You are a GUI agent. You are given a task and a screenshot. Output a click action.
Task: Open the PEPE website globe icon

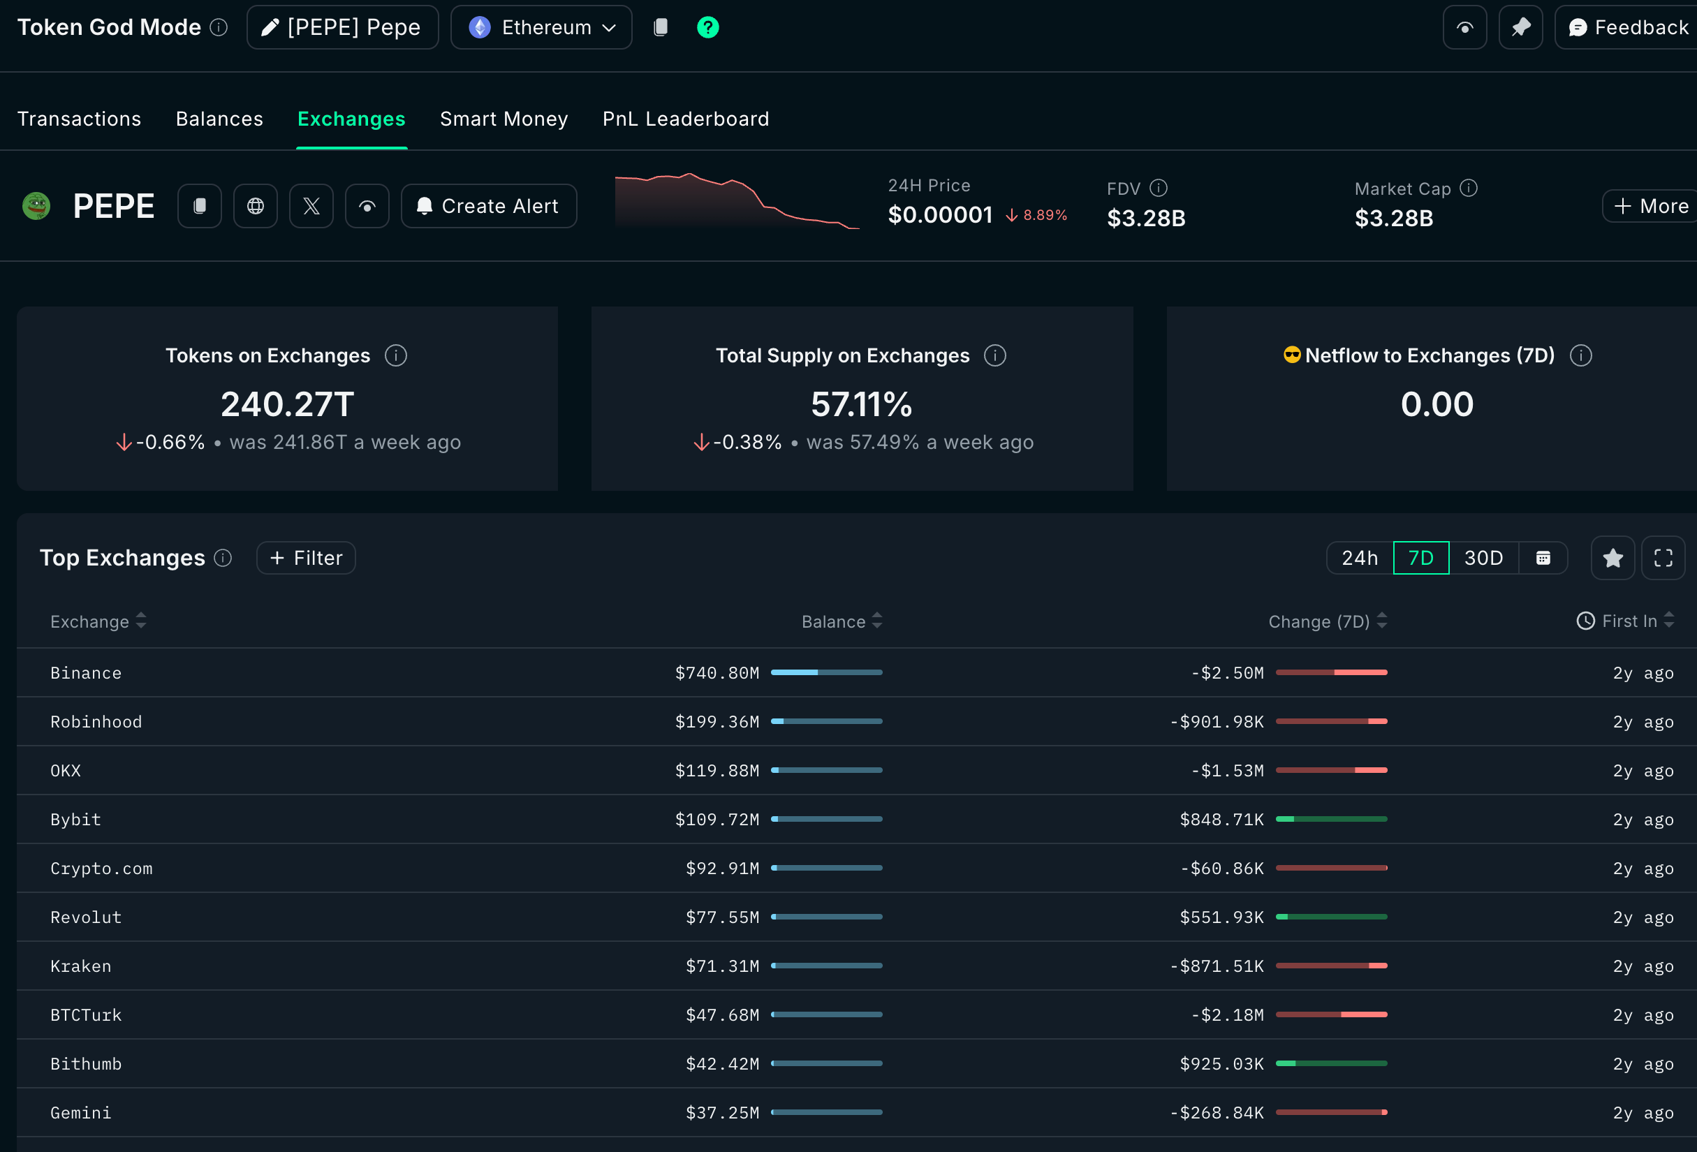[256, 206]
